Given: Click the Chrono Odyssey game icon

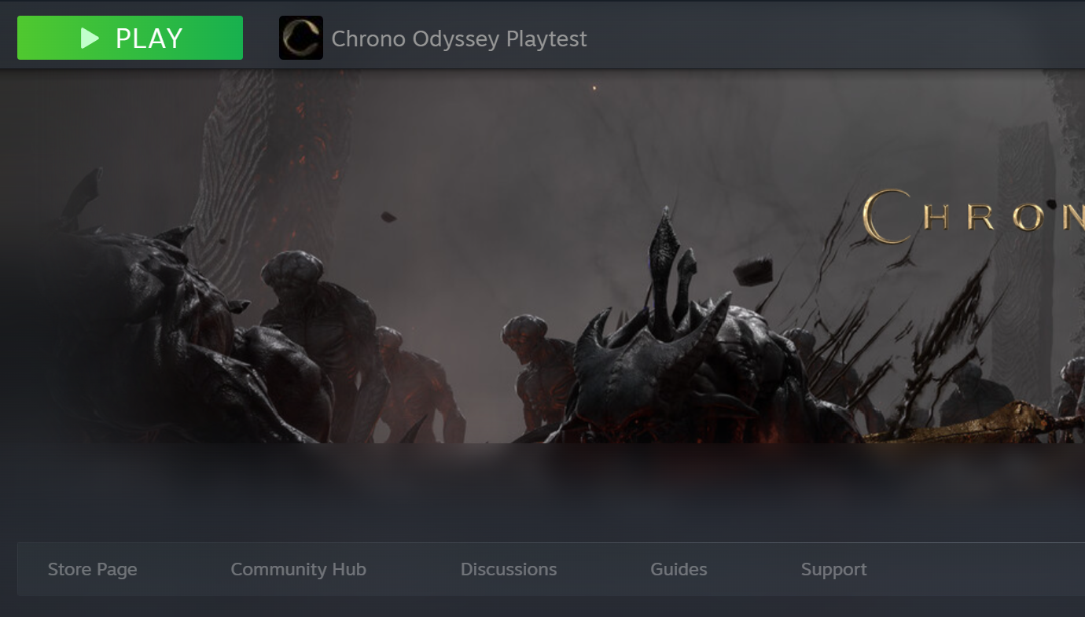Looking at the screenshot, I should (x=301, y=38).
